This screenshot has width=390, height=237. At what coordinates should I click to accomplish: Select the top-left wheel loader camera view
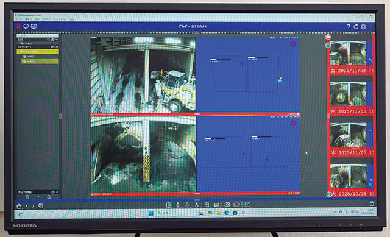click(x=143, y=74)
